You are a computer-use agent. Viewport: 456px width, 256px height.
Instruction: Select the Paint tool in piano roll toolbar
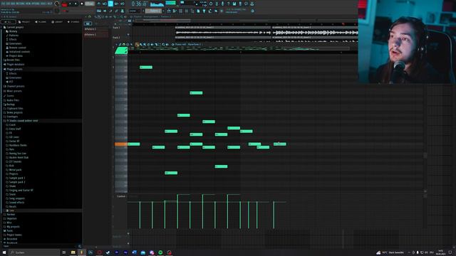pos(141,44)
